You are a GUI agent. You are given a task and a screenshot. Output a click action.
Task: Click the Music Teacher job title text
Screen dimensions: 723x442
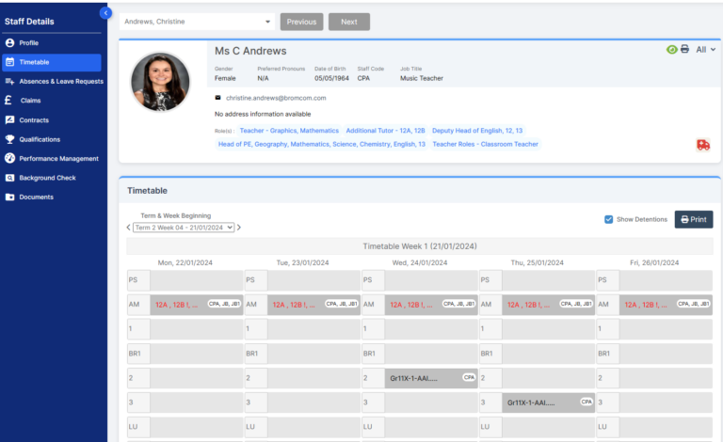click(x=422, y=78)
